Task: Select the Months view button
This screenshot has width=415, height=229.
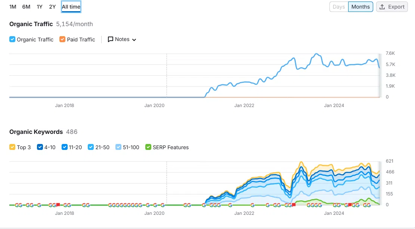Action: point(360,7)
